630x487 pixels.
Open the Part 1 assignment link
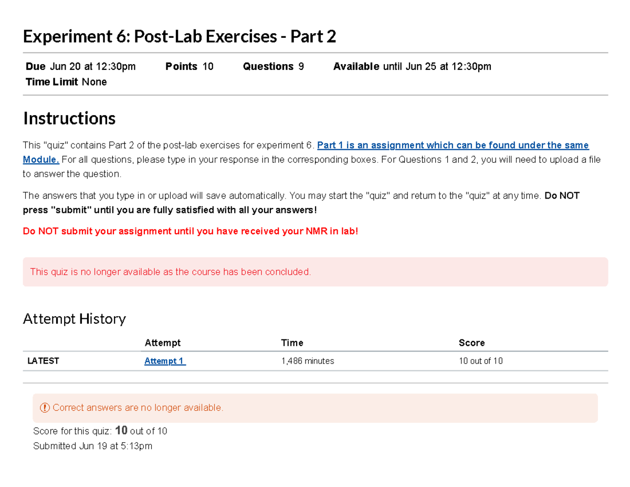pos(453,145)
